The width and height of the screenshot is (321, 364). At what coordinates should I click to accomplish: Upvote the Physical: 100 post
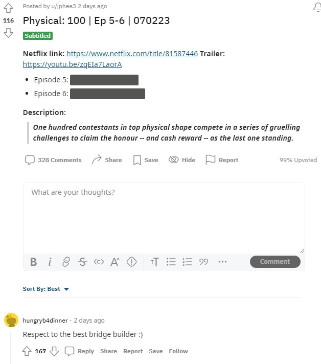coord(8,8)
